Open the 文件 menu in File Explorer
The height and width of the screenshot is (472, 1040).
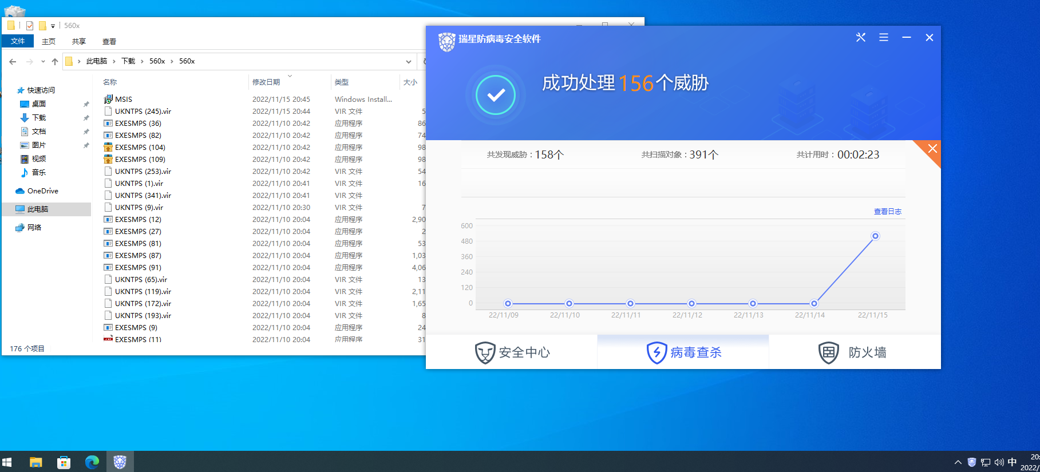[x=18, y=41]
